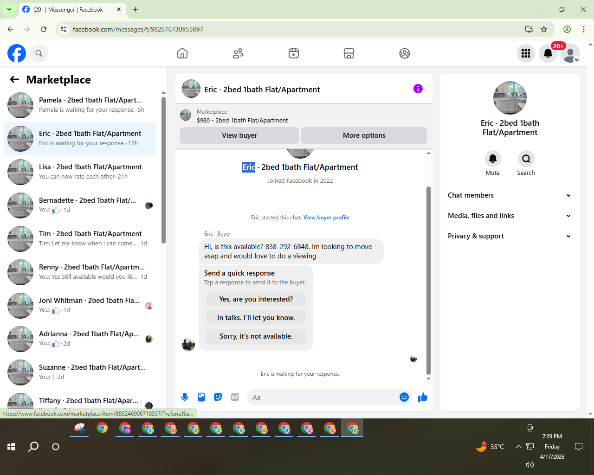Open the grid Menu icon
The width and height of the screenshot is (594, 475).
[526, 53]
